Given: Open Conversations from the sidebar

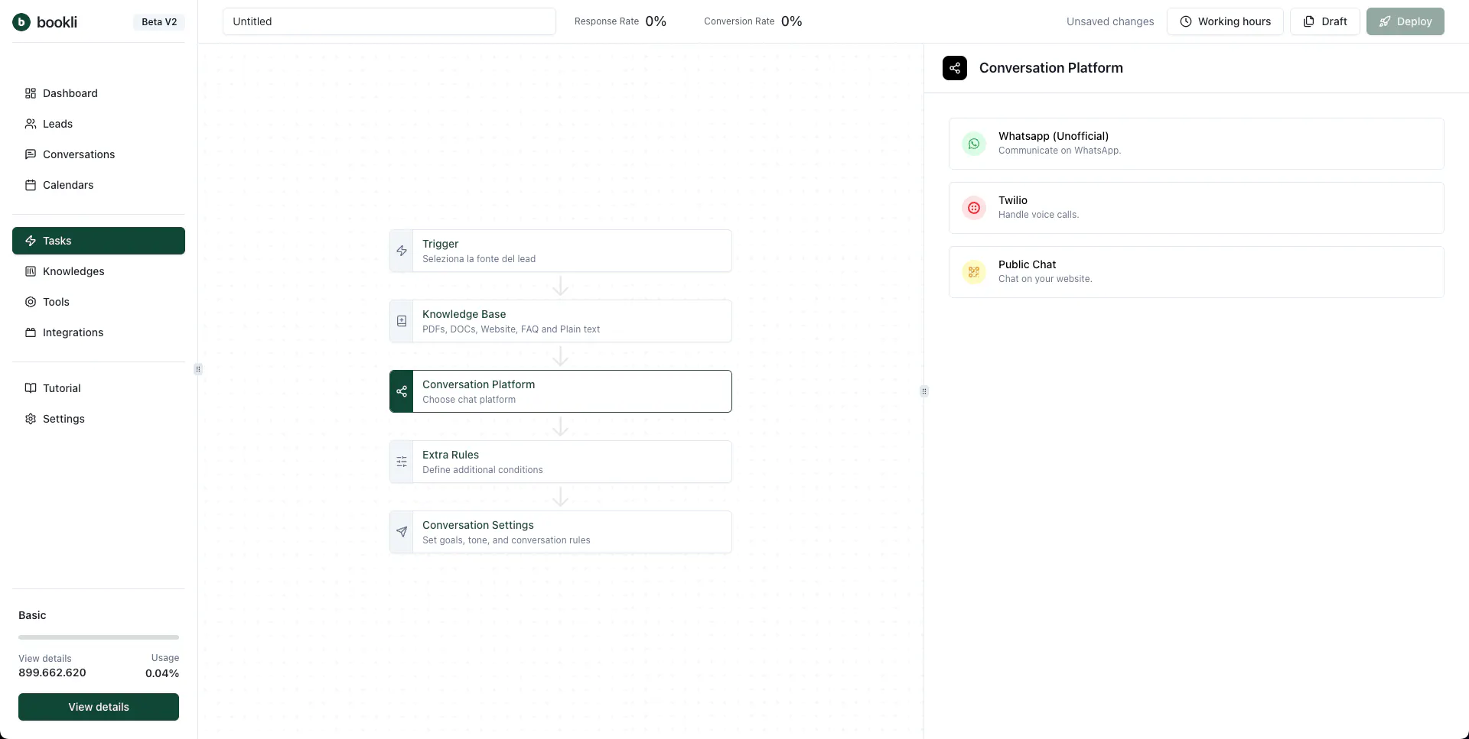Looking at the screenshot, I should (99, 154).
